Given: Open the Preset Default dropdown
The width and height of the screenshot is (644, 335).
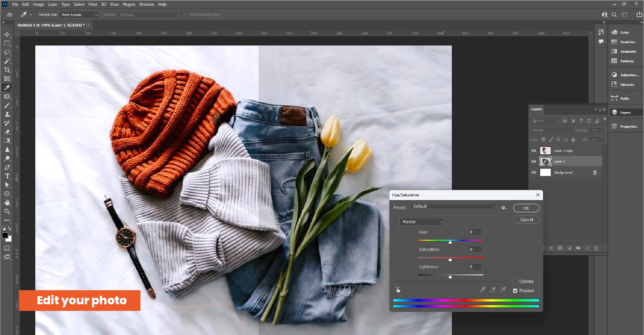Looking at the screenshot, I should pos(453,207).
